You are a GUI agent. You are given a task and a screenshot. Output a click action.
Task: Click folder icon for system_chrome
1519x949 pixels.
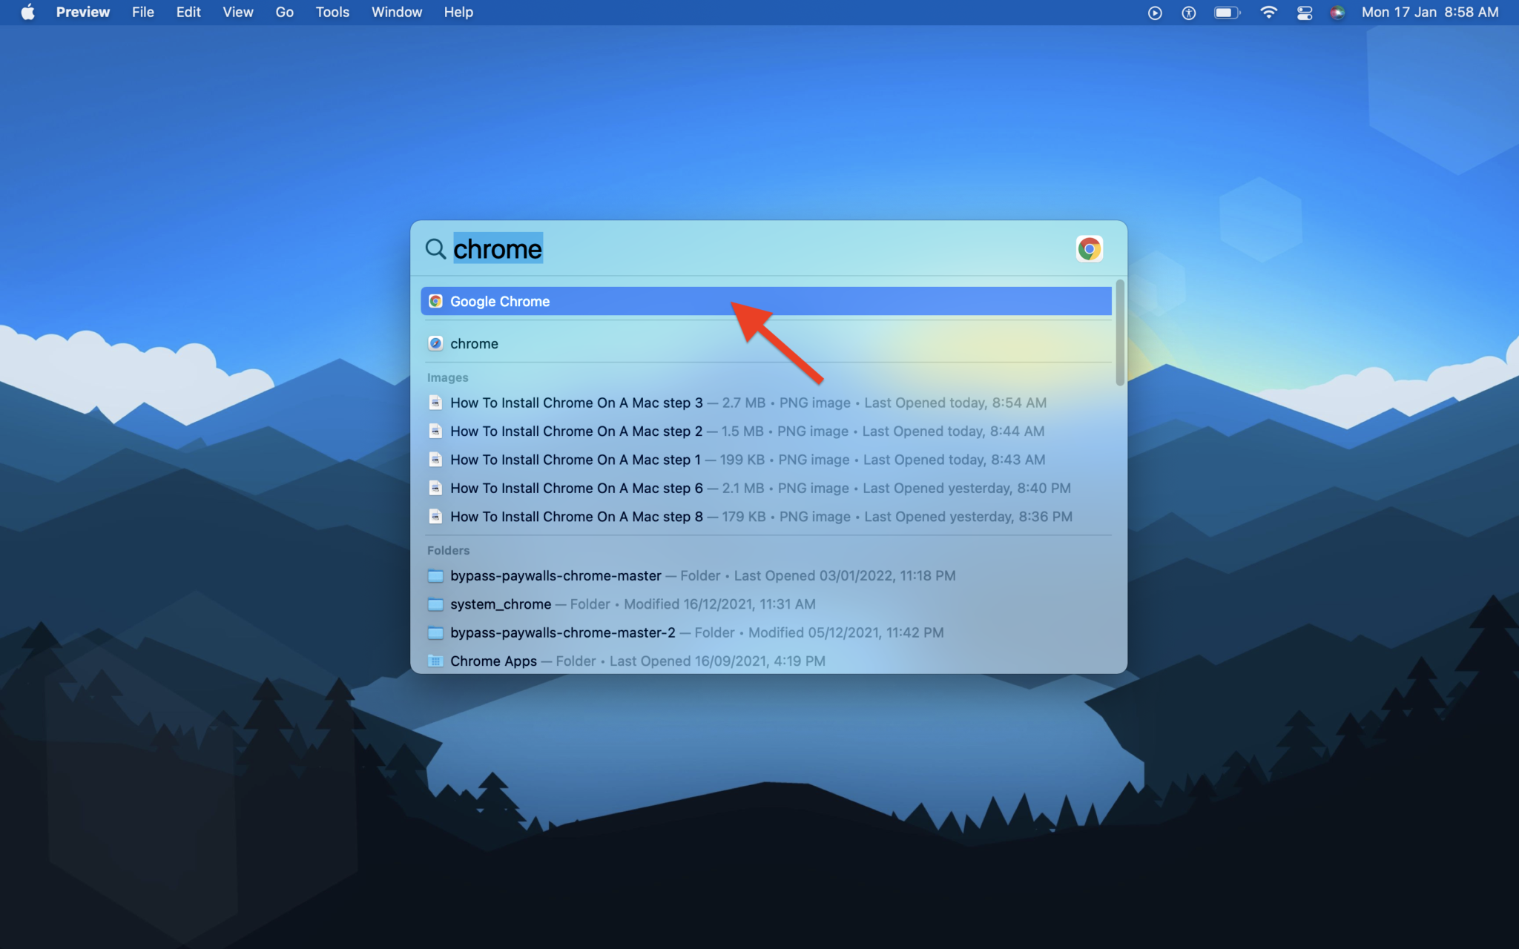[x=435, y=604]
